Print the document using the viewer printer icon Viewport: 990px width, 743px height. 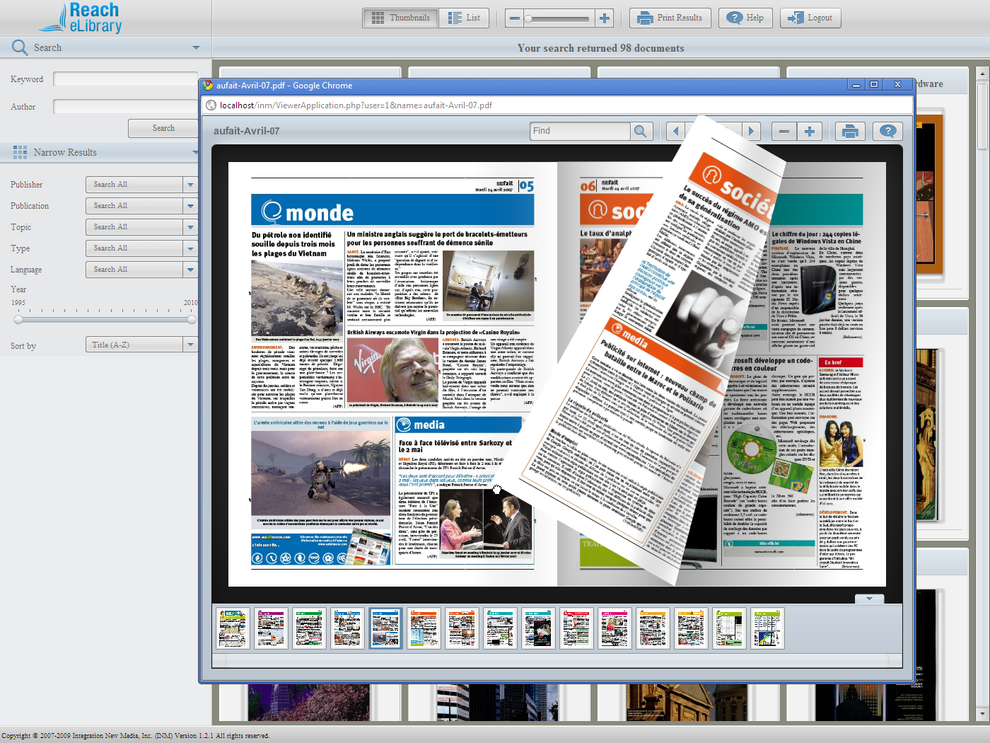[x=850, y=131]
